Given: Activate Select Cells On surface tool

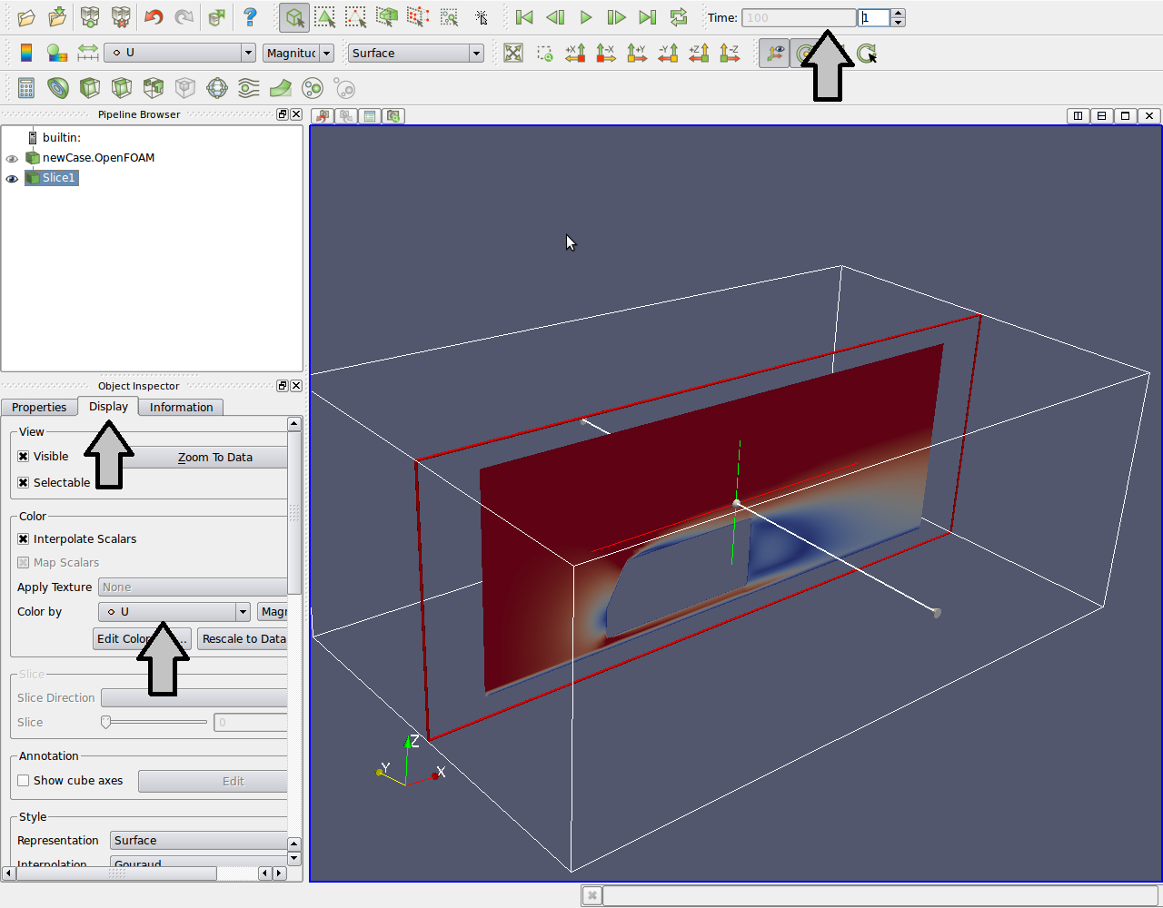Looking at the screenshot, I should click(x=324, y=17).
